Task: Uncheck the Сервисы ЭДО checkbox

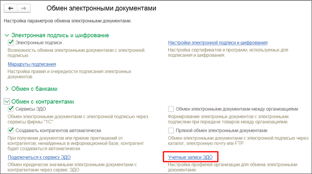Action: (11, 109)
